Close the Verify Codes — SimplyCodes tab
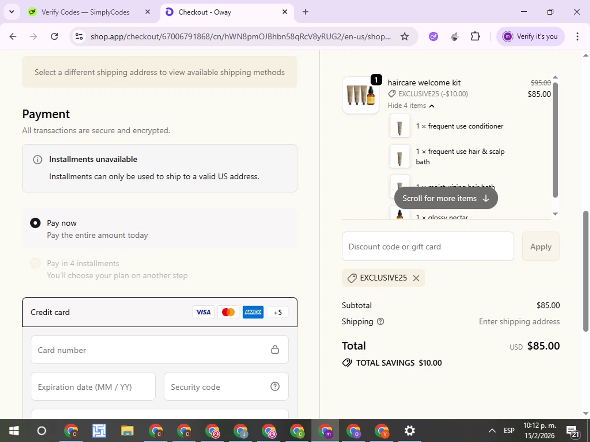590x442 pixels. [147, 12]
